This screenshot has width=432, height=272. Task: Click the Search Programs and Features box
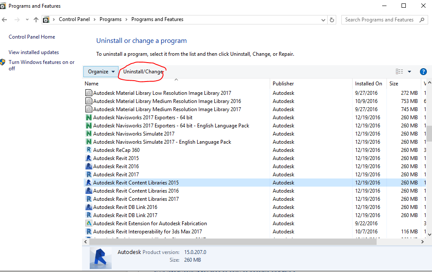pyautogui.click(x=380, y=19)
